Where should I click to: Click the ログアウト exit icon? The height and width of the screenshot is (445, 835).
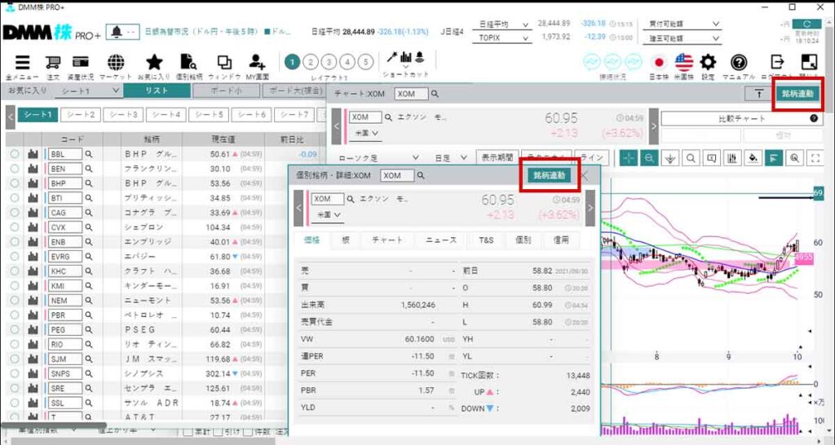pos(777,63)
